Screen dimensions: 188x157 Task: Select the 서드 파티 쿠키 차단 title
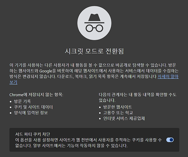(33, 134)
